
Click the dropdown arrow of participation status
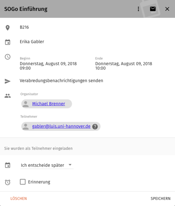tap(70, 165)
